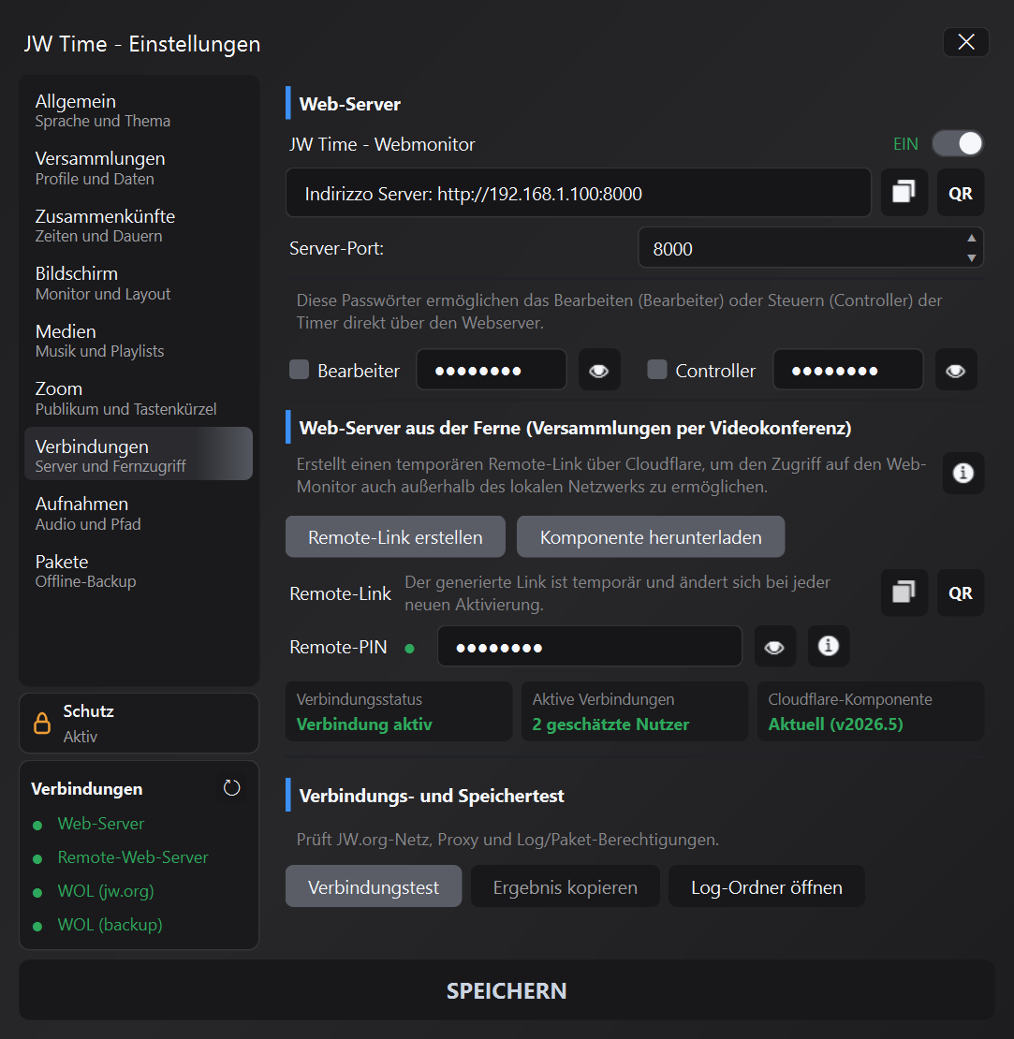The height and width of the screenshot is (1039, 1014).
Task: Click Ergebnis kopieren button
Action: click(x=566, y=886)
